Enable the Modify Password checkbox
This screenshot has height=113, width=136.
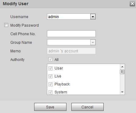tap(6, 25)
